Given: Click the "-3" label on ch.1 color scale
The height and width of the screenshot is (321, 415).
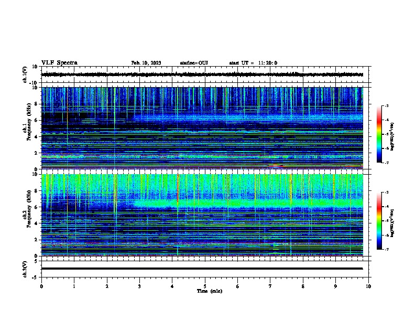Looking at the screenshot, I should [387, 105].
